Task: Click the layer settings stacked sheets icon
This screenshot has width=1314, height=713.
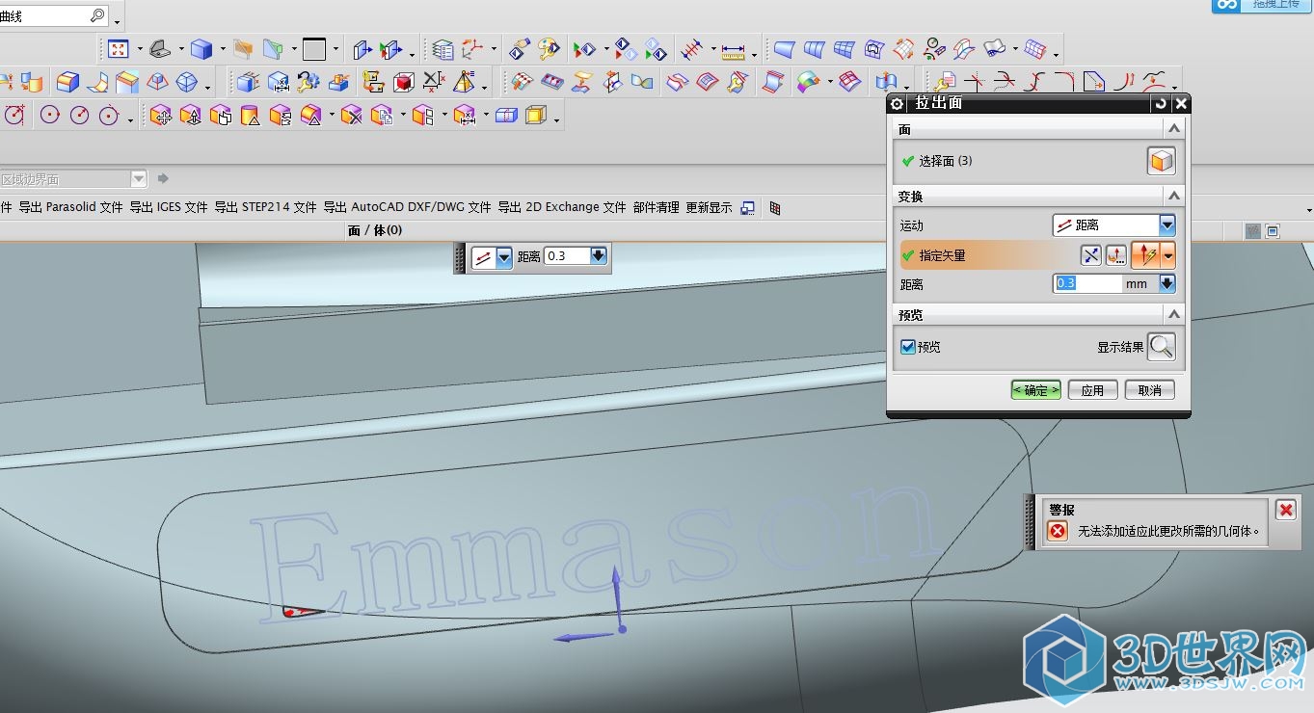Action: pyautogui.click(x=442, y=48)
